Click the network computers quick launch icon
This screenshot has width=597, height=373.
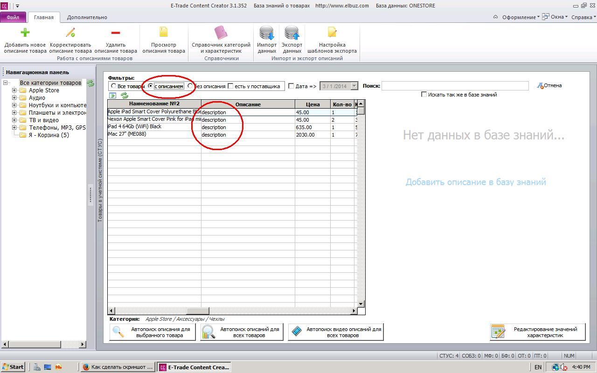point(37,367)
